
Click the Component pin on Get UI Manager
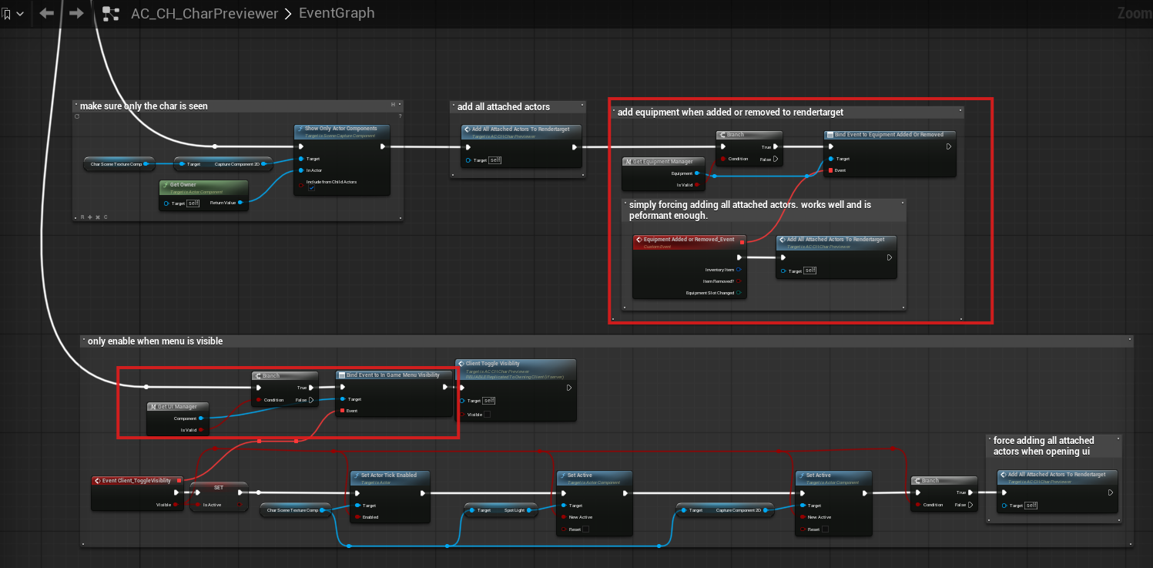(x=200, y=418)
